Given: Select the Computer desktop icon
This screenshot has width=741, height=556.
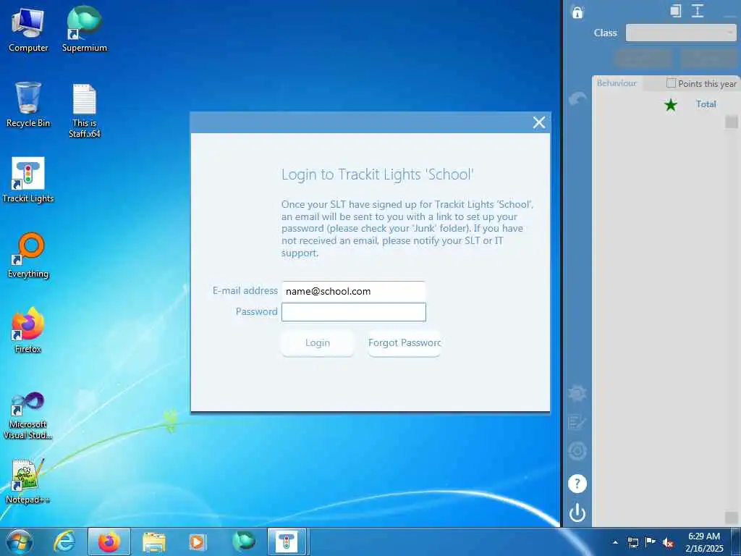Looking at the screenshot, I should point(28,29).
